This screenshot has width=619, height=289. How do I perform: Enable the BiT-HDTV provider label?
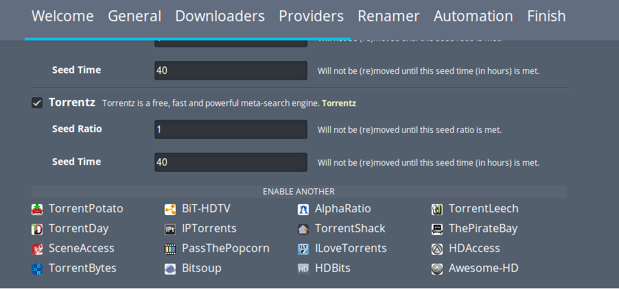click(206, 208)
